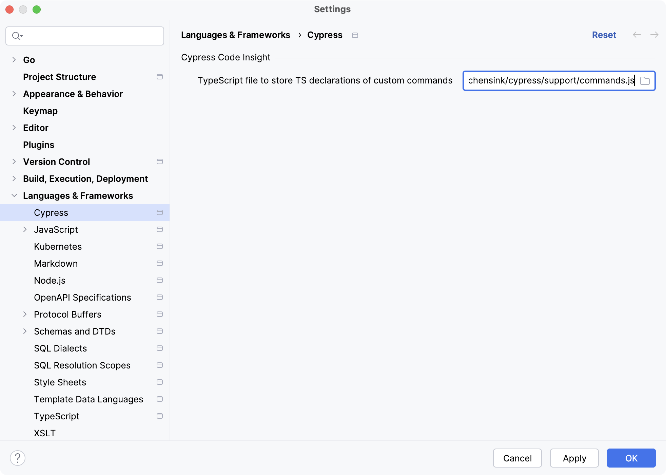
Task: Select the SQL Dialects menu item
Action: click(x=60, y=348)
